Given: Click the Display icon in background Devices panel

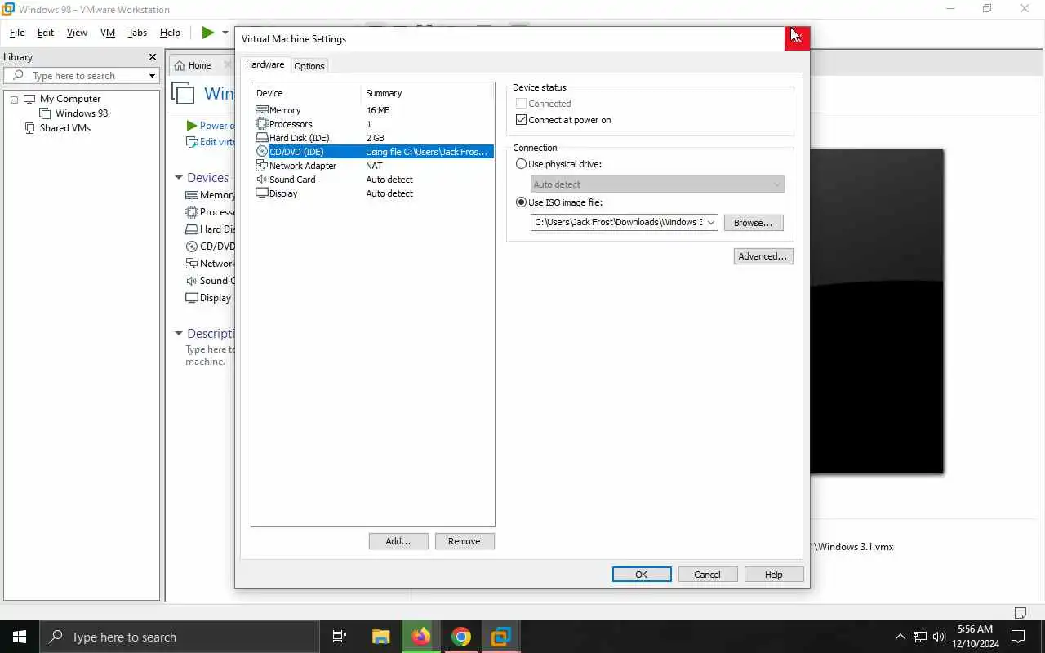Looking at the screenshot, I should tap(192, 298).
